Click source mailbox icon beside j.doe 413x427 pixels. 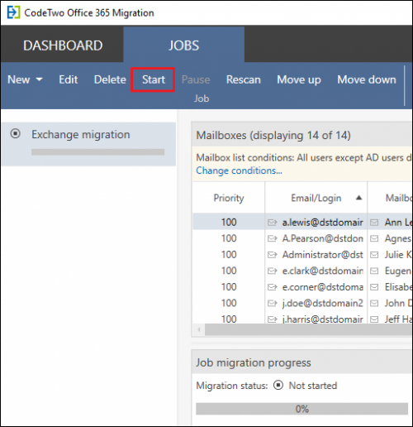click(x=273, y=304)
